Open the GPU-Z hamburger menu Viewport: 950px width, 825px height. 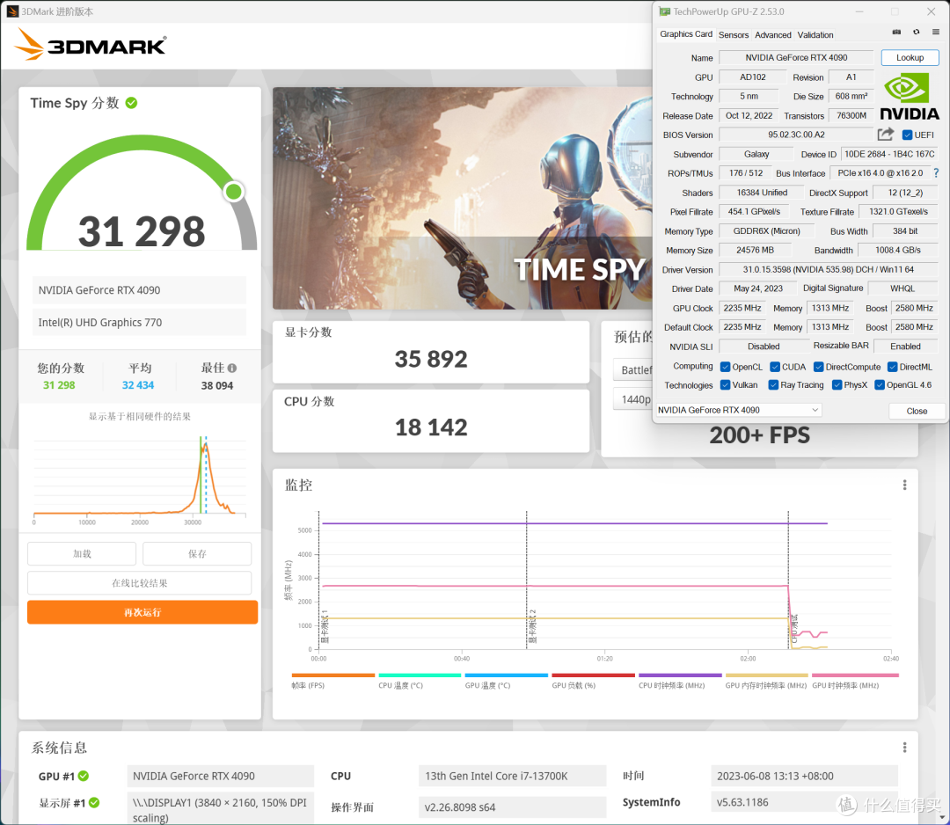coord(935,33)
